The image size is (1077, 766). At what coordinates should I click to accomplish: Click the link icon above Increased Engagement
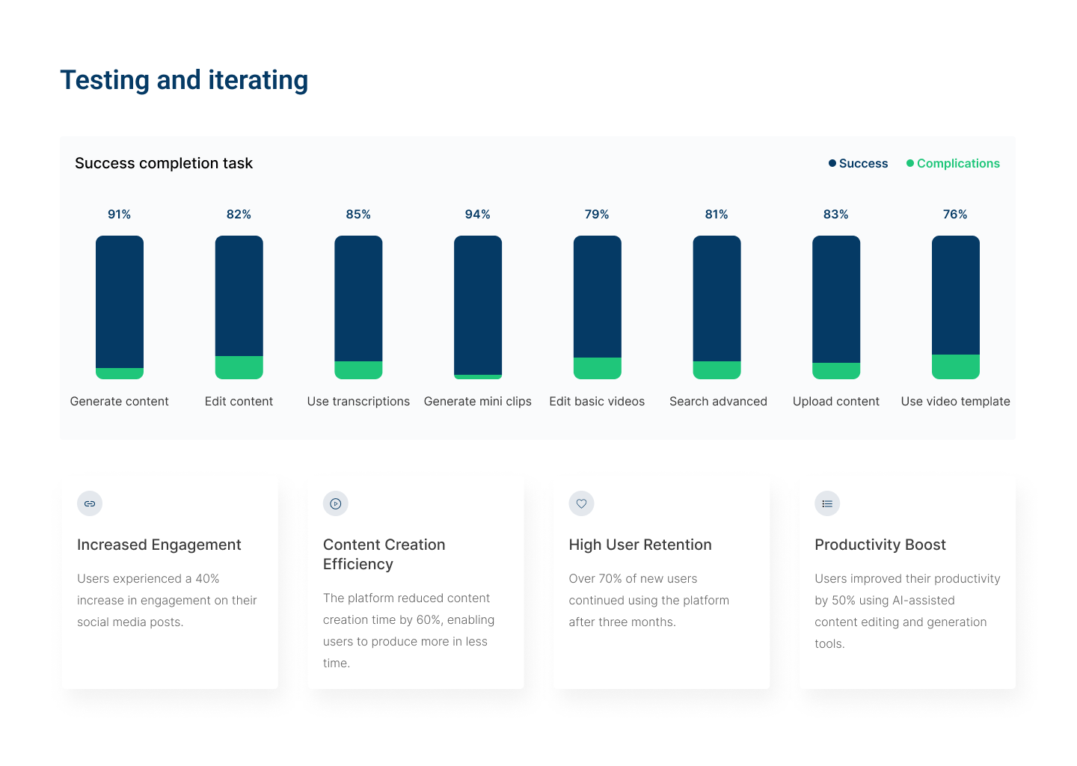90,503
